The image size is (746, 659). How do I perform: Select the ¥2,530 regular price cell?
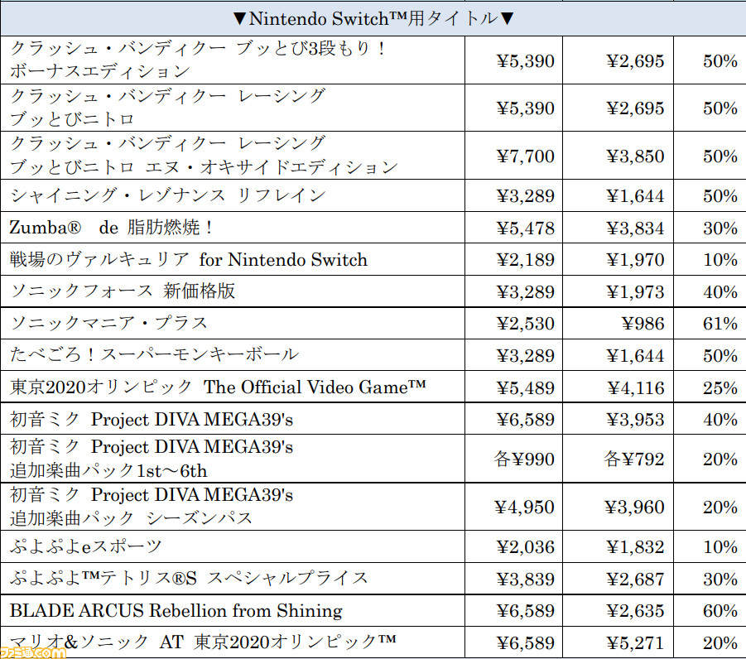pos(514,324)
